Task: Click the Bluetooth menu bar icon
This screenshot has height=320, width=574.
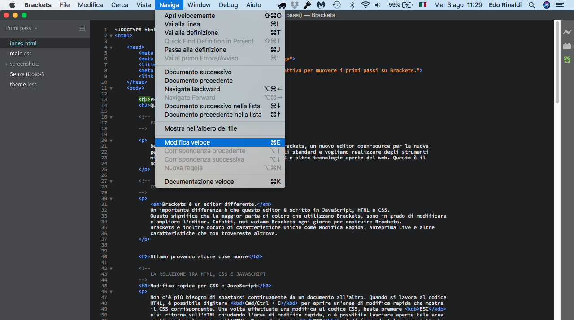Action: 352,5
